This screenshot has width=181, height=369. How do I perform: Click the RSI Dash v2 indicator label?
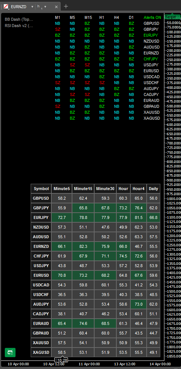(x=19, y=26)
